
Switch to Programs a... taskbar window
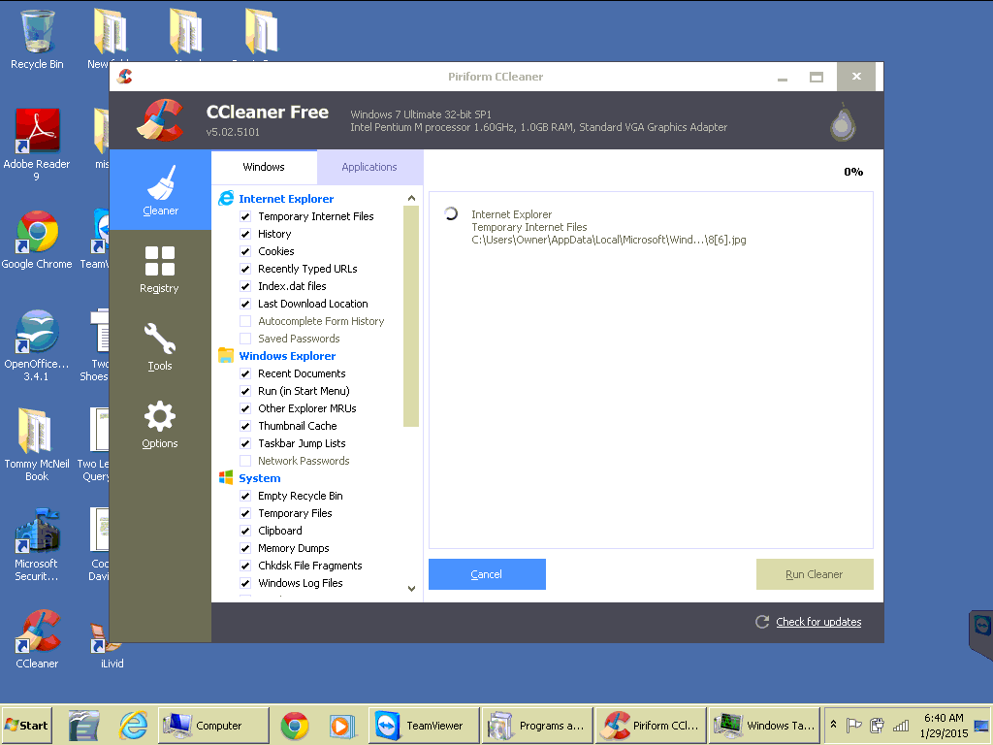tap(537, 726)
